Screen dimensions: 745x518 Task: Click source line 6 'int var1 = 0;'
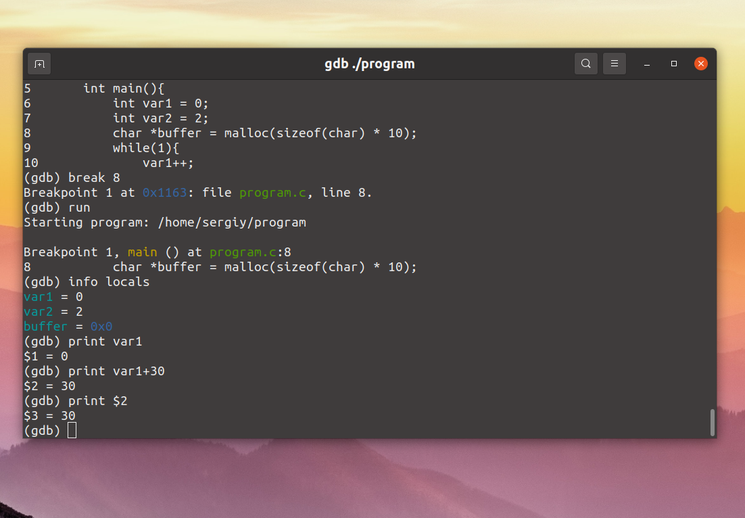(x=116, y=103)
